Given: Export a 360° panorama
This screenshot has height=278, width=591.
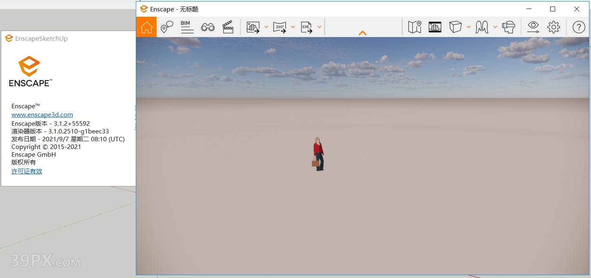Looking at the screenshot, I should [280, 27].
